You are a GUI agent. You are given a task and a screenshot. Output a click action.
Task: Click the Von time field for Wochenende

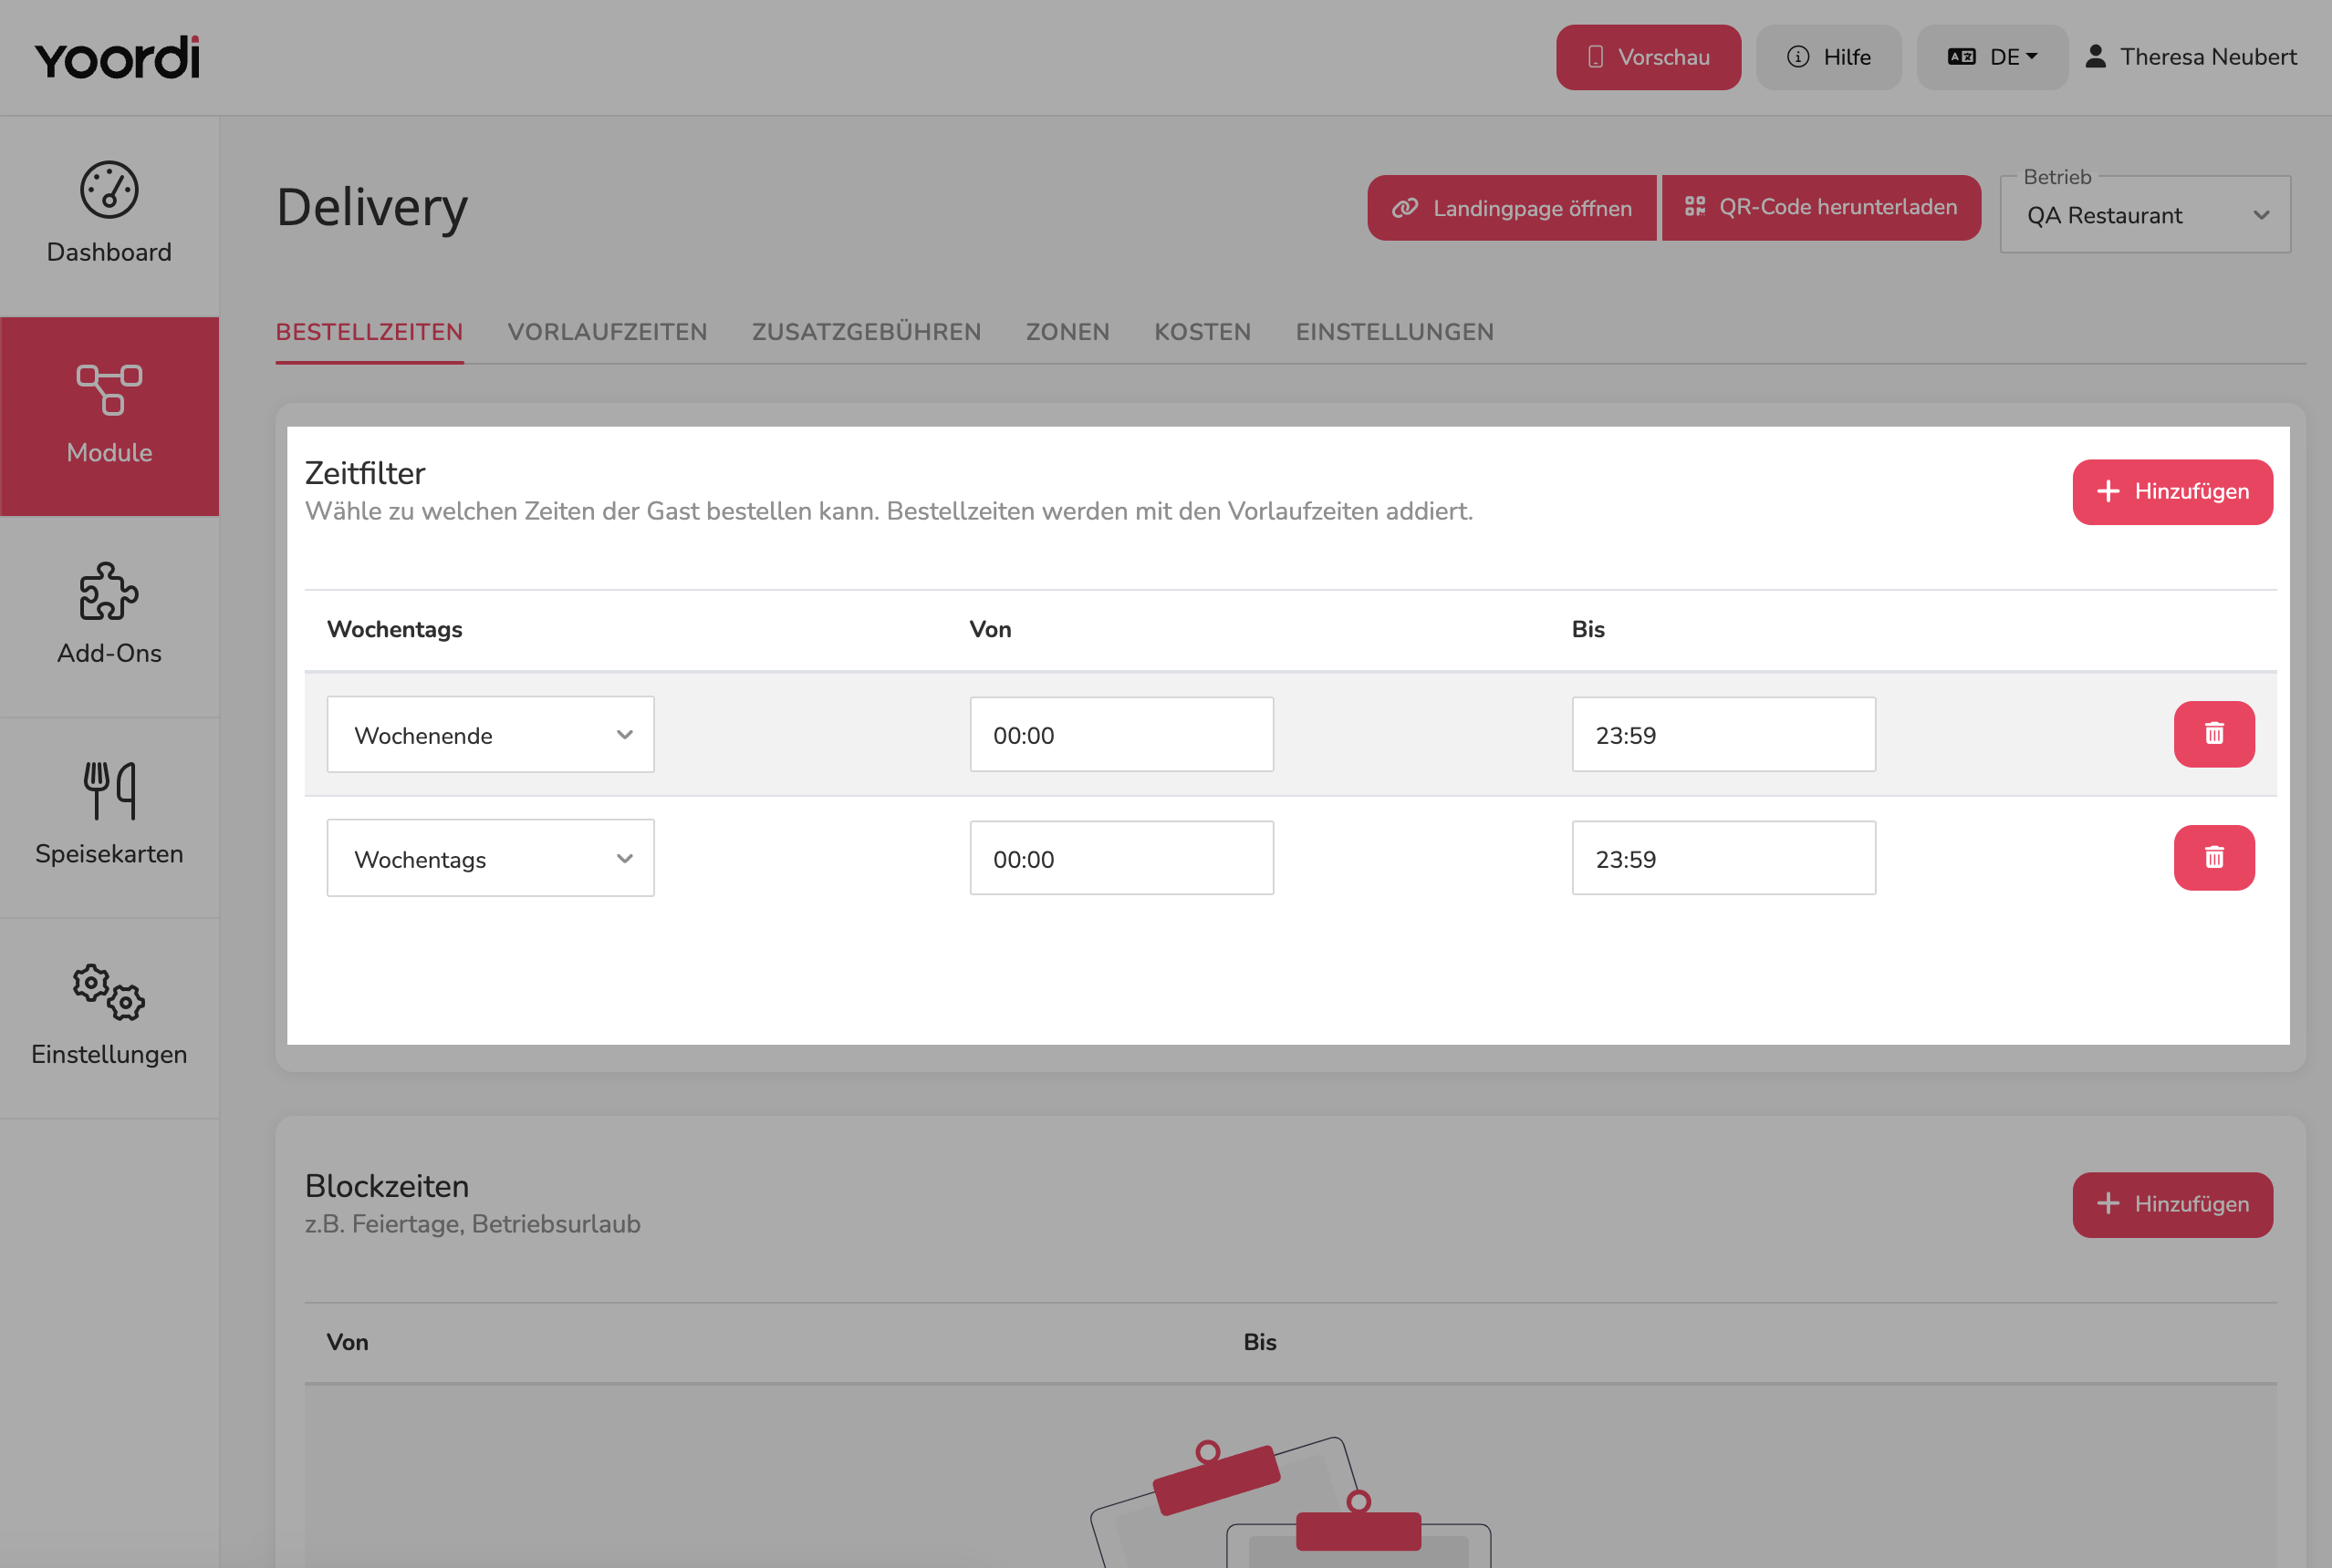tap(1121, 734)
